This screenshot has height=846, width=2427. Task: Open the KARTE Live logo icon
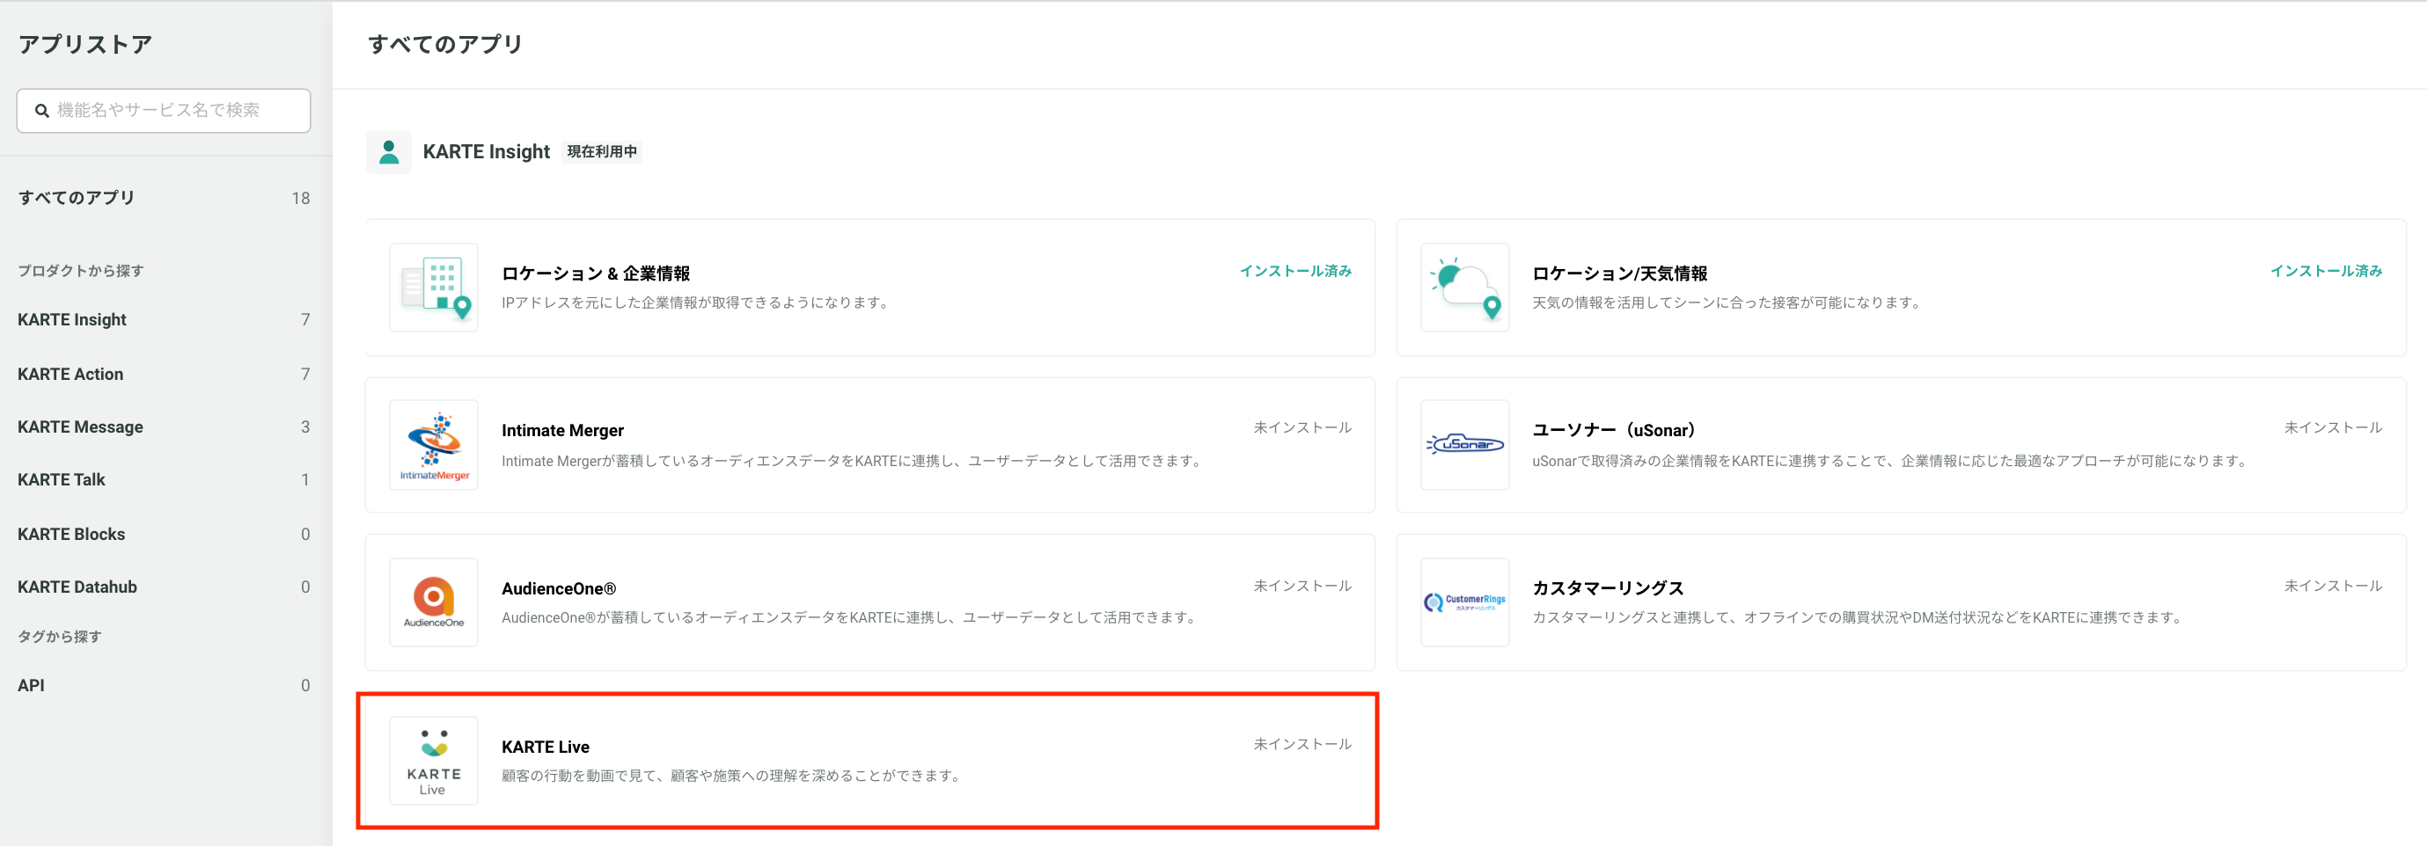click(x=433, y=761)
